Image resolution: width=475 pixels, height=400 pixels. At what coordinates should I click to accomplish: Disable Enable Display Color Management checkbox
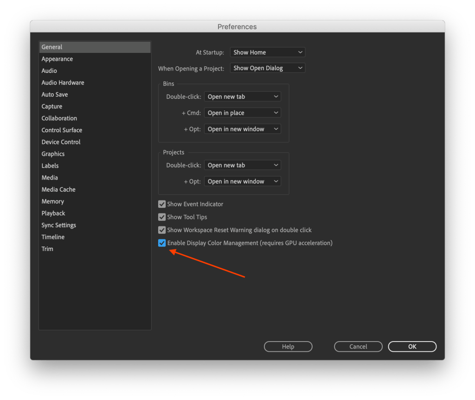[162, 243]
